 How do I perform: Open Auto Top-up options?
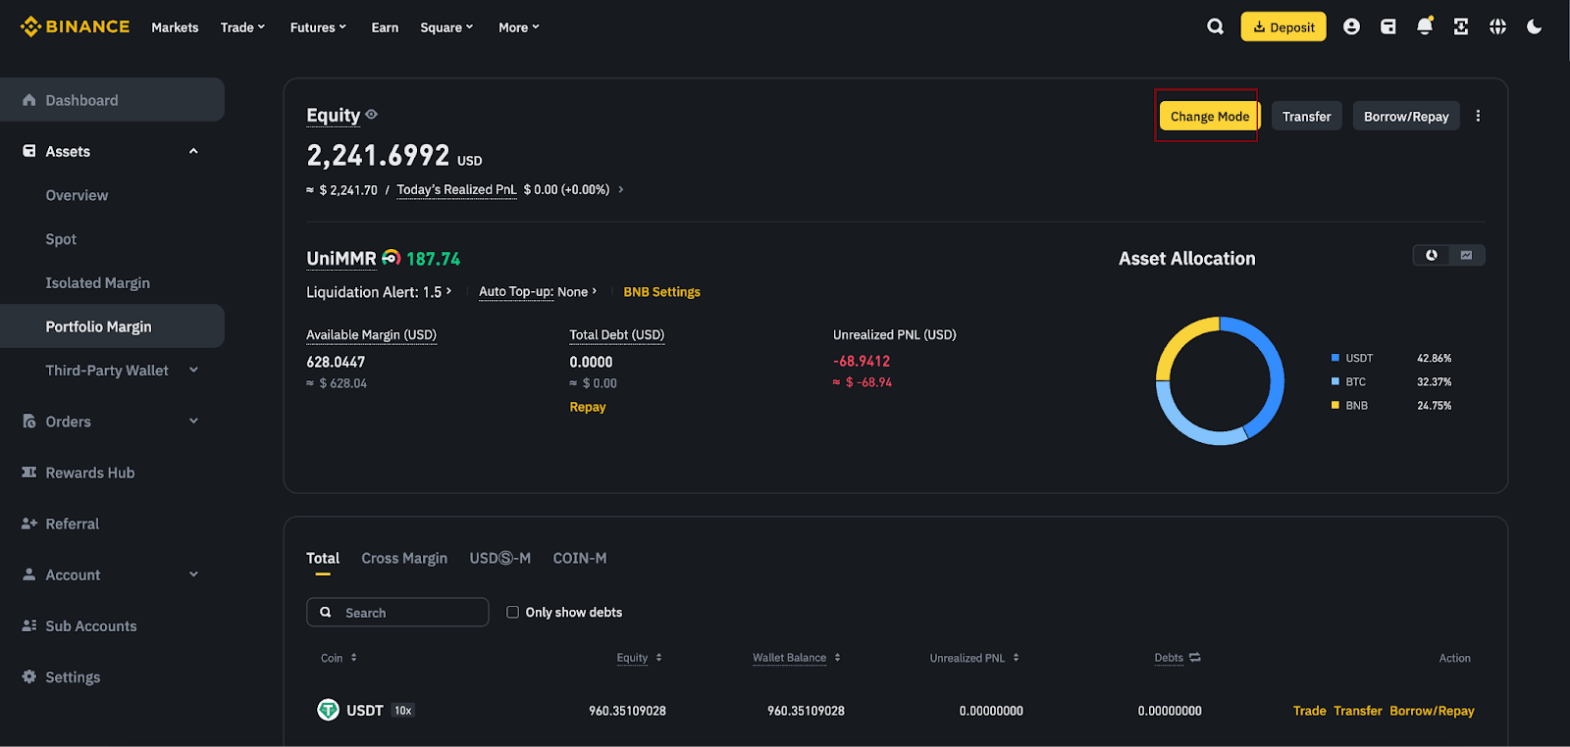pos(538,292)
